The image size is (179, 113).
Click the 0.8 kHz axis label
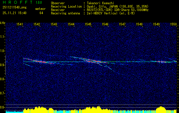coord(2,79)
